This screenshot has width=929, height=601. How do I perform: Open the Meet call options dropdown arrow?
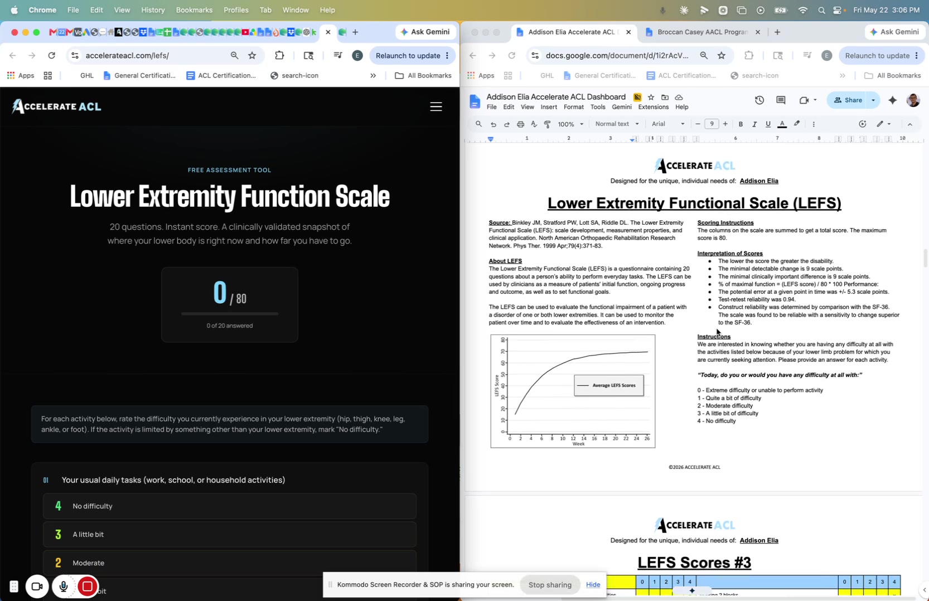click(x=815, y=100)
